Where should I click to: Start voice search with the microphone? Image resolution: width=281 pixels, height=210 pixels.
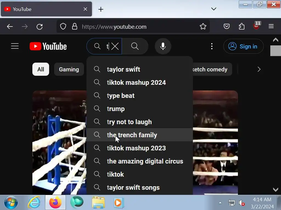[x=163, y=46]
